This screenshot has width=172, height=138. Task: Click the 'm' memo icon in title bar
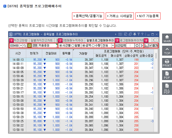(x=120, y=34)
